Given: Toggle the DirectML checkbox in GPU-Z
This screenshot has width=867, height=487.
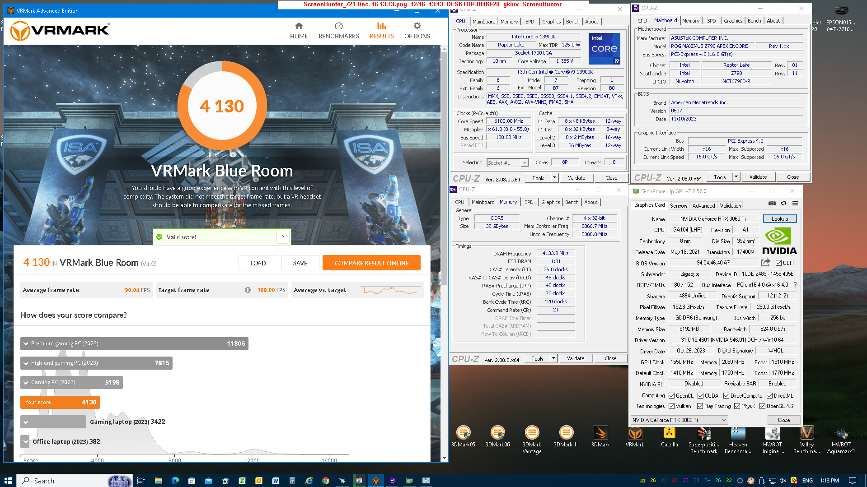Looking at the screenshot, I should pyautogui.click(x=769, y=396).
